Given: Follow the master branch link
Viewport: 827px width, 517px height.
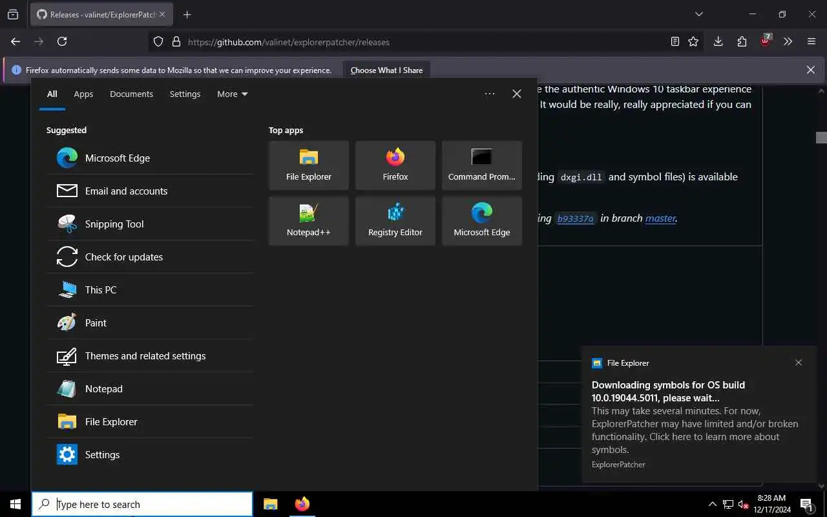Looking at the screenshot, I should pos(660,218).
